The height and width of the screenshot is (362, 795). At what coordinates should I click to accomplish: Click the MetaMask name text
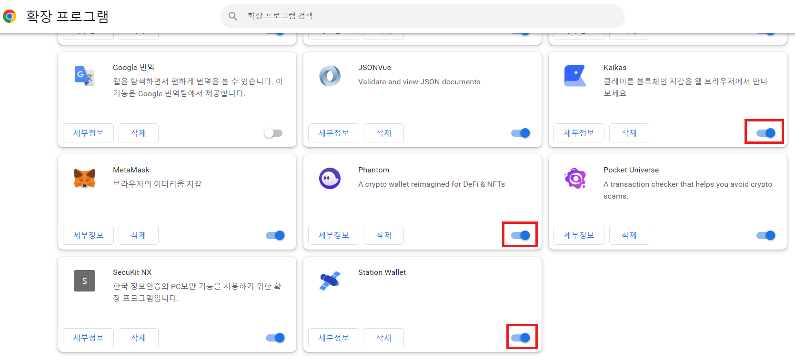click(x=131, y=170)
